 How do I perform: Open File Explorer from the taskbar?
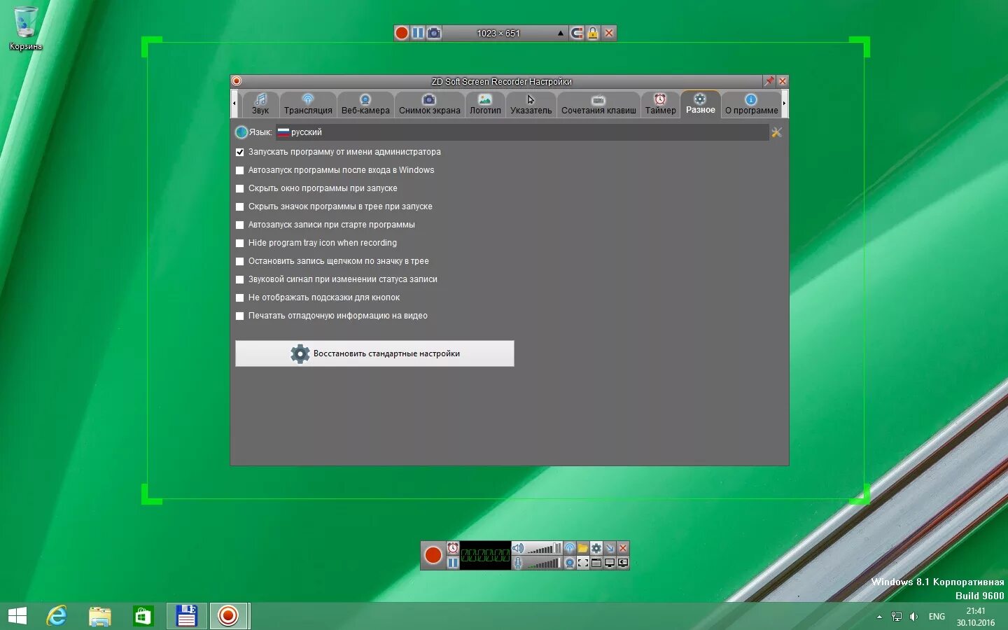coord(100,616)
